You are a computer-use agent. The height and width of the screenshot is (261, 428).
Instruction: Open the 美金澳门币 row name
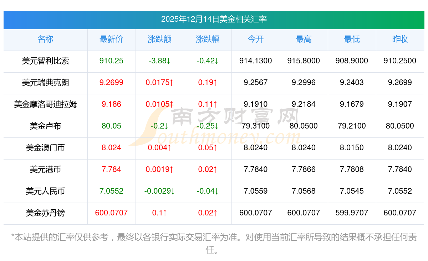coord(45,148)
